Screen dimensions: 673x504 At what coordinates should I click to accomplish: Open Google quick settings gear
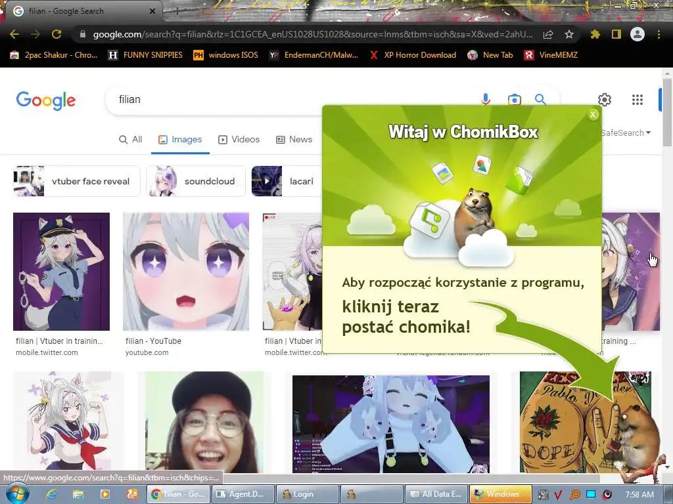tap(605, 100)
